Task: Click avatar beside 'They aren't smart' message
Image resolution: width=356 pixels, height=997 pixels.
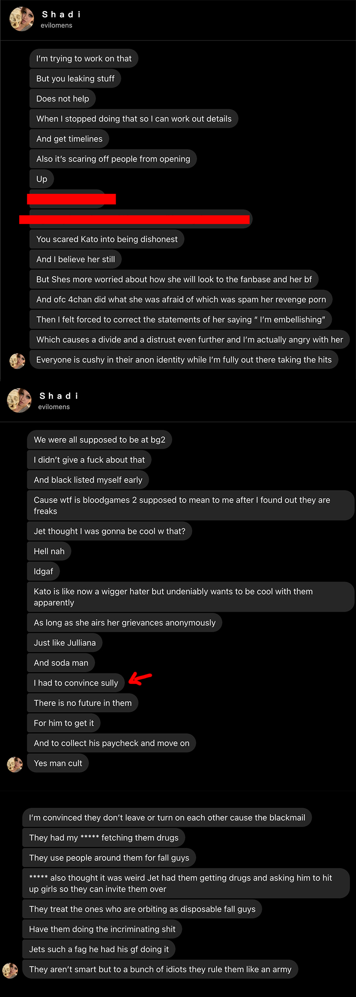Action: click(x=10, y=970)
